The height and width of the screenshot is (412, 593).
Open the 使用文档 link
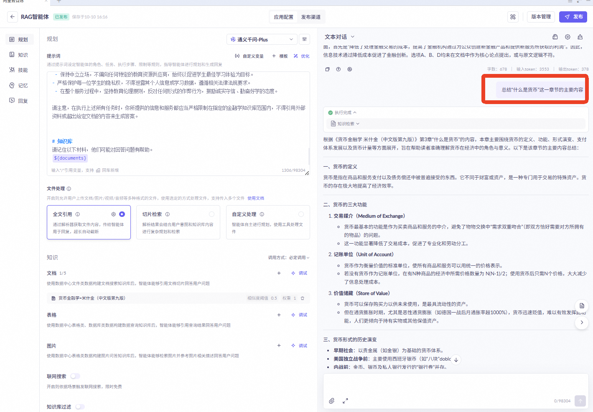(256, 198)
